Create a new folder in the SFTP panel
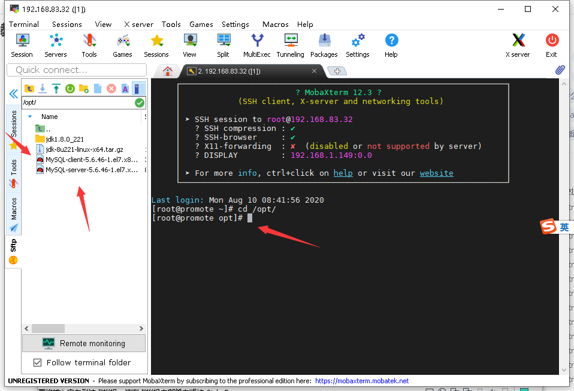The width and height of the screenshot is (574, 391). point(83,88)
